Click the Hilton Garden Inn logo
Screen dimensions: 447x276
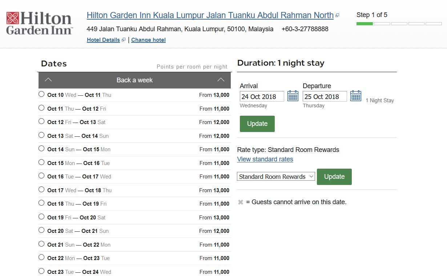(39, 23)
